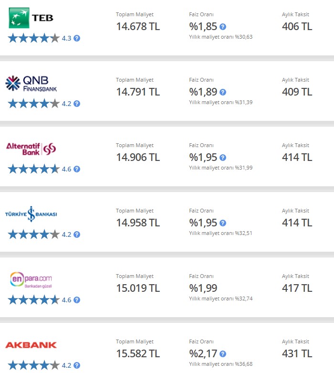Show help for QNB 4.2 rating

coord(77,104)
